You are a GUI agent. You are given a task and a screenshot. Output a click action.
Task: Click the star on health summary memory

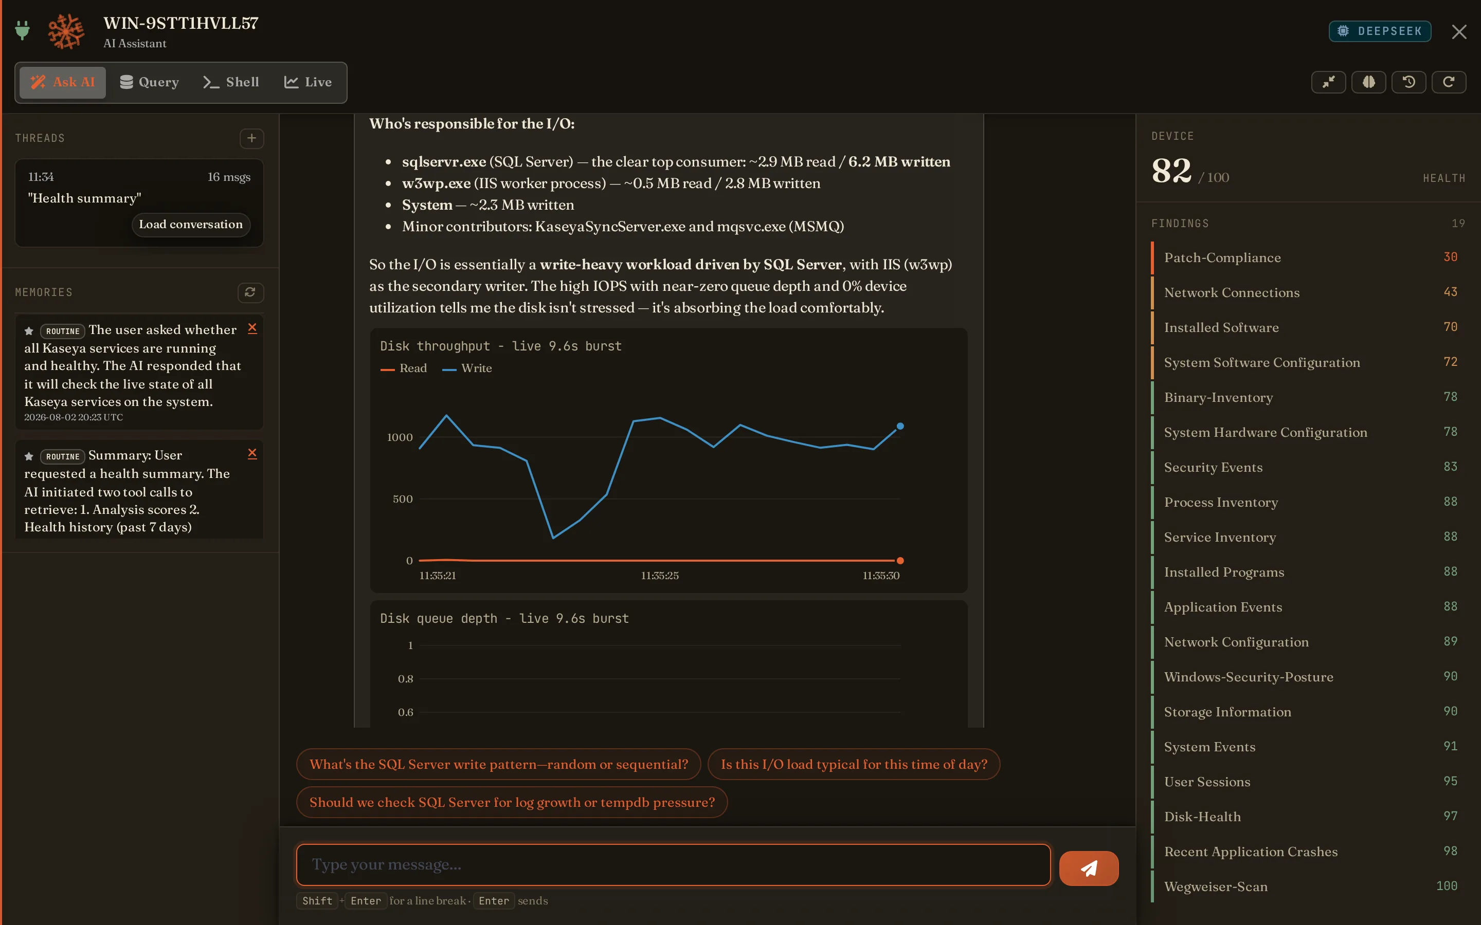point(29,456)
